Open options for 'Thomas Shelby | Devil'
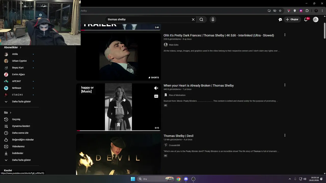Viewport: 326px width, 183px height. click(x=285, y=135)
